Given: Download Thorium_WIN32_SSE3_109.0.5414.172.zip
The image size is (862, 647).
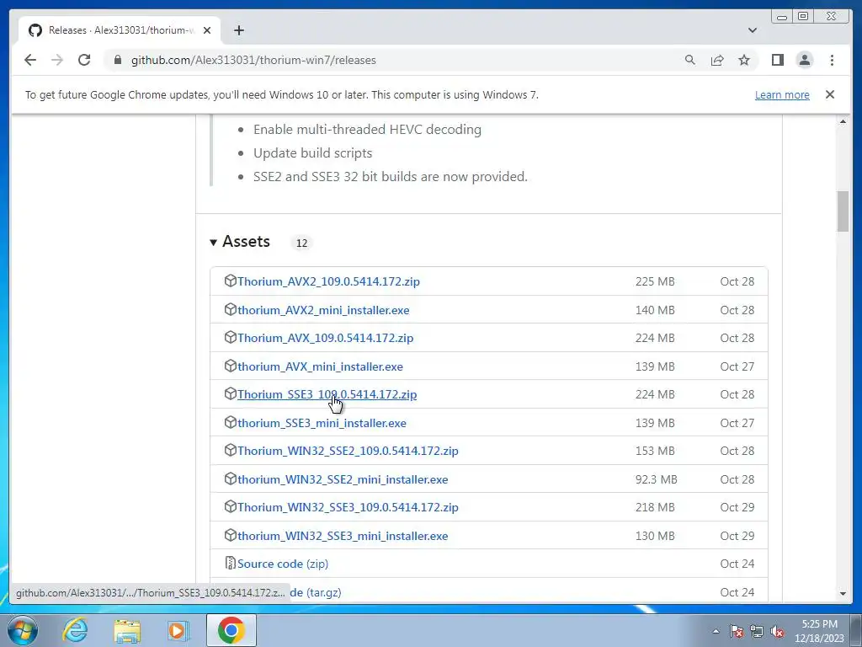Looking at the screenshot, I should pyautogui.click(x=348, y=507).
